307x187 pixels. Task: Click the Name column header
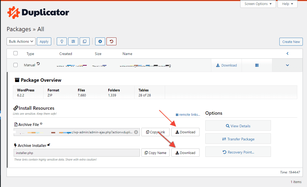[127, 54]
